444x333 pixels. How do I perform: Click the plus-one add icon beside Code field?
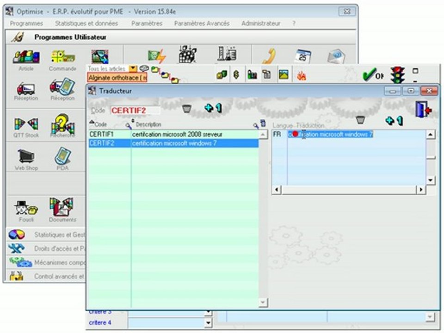click(213, 108)
